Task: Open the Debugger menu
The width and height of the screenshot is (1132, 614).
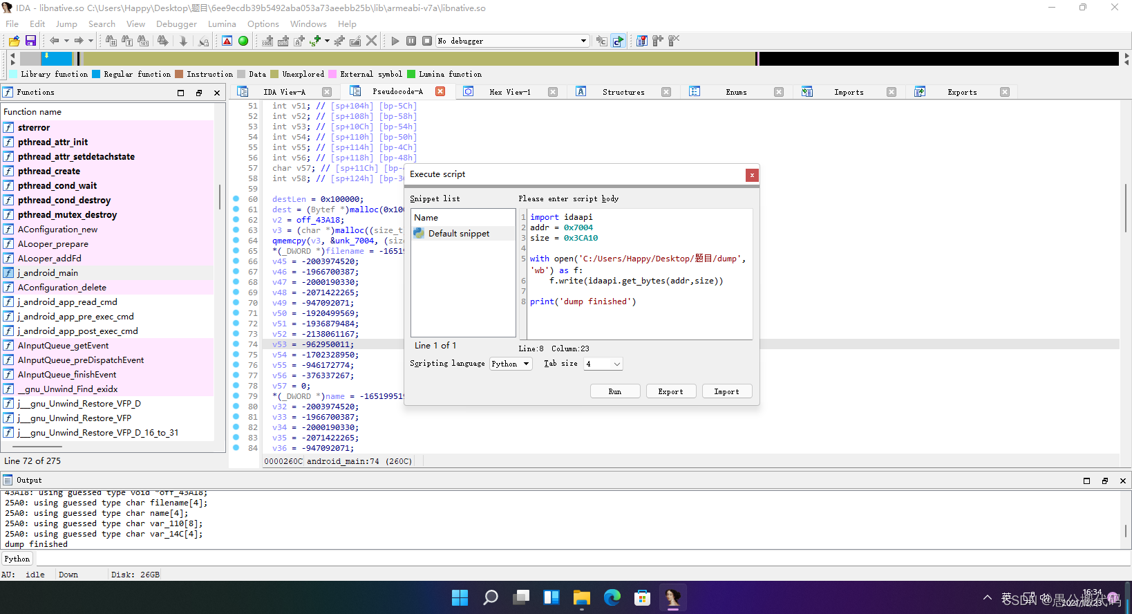Action: pos(176,24)
